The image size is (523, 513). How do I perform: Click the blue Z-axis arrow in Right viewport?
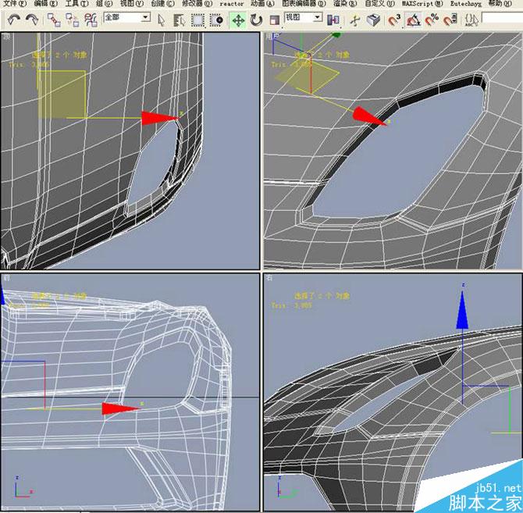(x=462, y=310)
